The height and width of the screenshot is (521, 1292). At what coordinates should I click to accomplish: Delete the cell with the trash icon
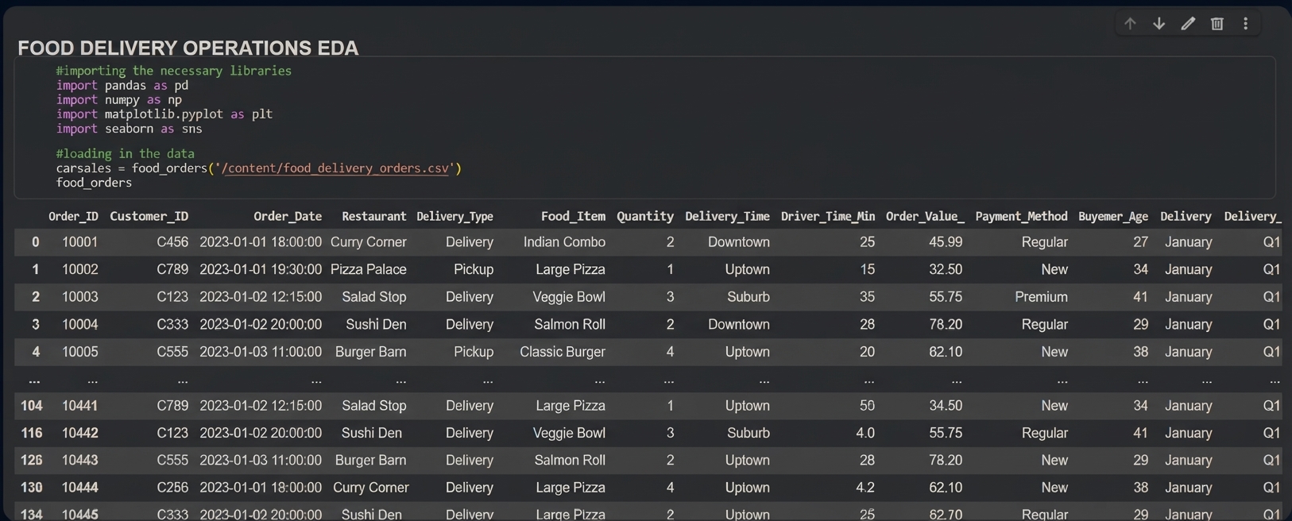tap(1217, 24)
